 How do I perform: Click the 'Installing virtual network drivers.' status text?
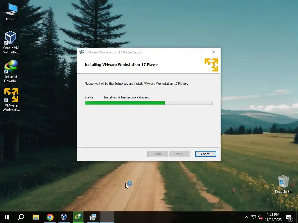(x=127, y=97)
